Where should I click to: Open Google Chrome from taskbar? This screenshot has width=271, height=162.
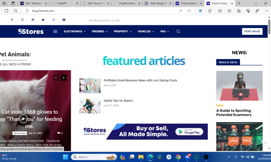click(x=178, y=157)
